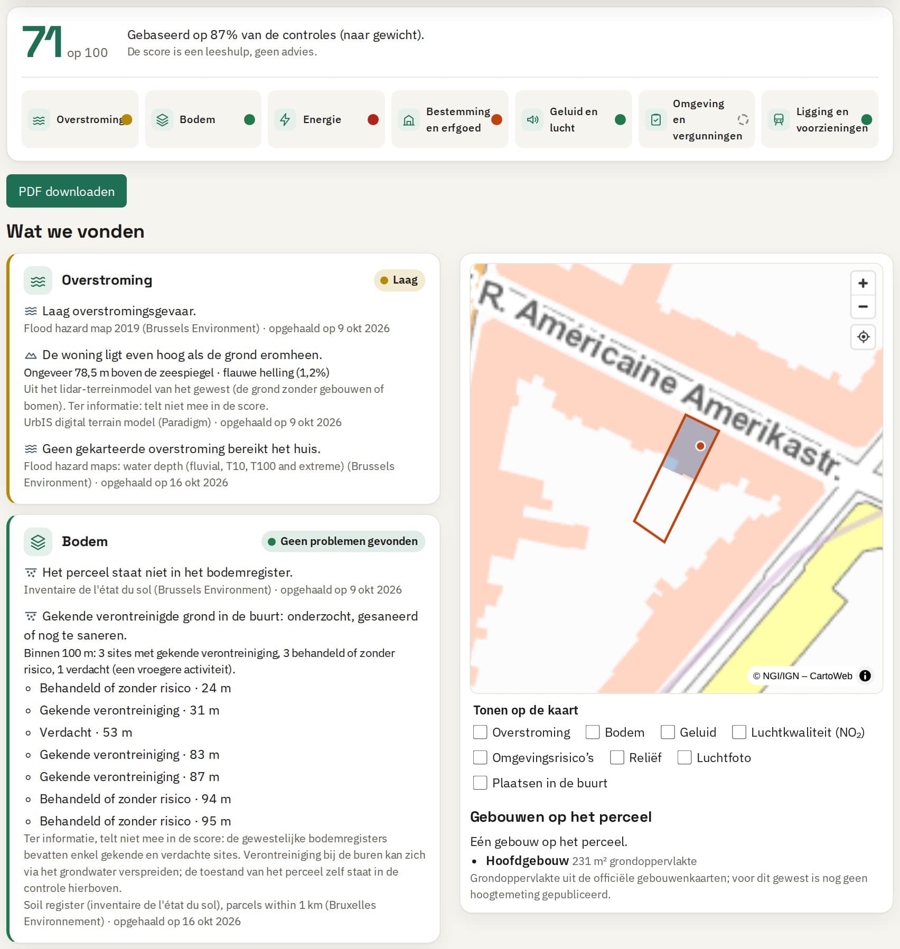The image size is (900, 949).
Task: Click the PDF downloaden button
Action: click(67, 191)
